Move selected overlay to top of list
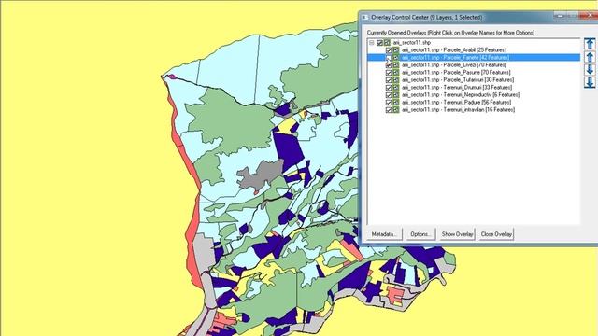The height and width of the screenshot is (336, 598). (590, 44)
